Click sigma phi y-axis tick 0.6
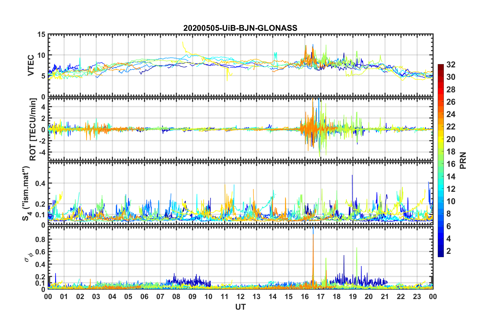The image size is (481, 321). (x=40, y=252)
